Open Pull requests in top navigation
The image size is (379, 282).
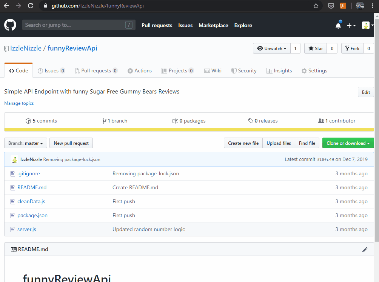tap(157, 25)
